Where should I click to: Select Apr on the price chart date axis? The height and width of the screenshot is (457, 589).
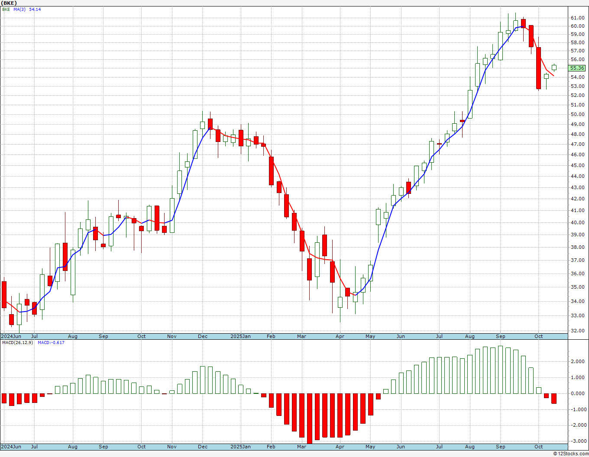pos(340,336)
